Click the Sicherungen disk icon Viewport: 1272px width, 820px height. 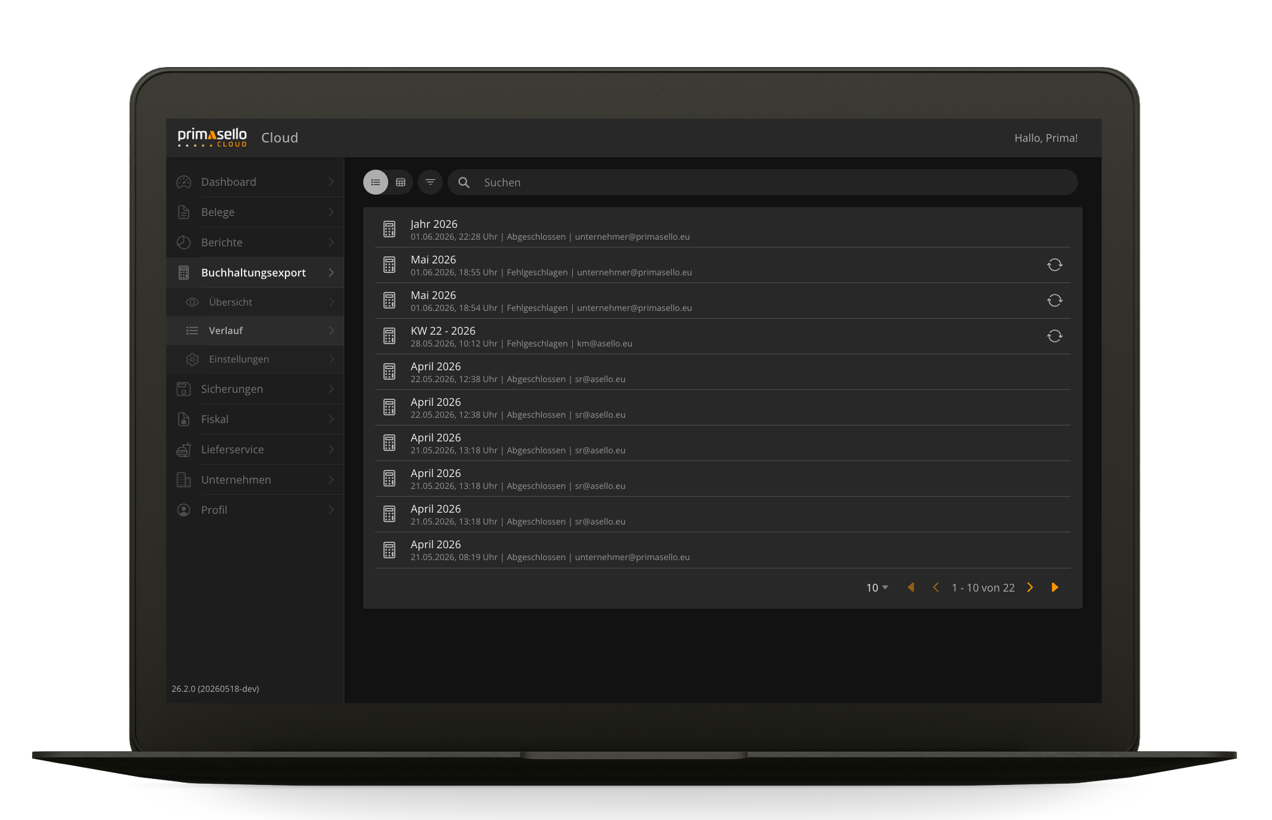coord(184,389)
